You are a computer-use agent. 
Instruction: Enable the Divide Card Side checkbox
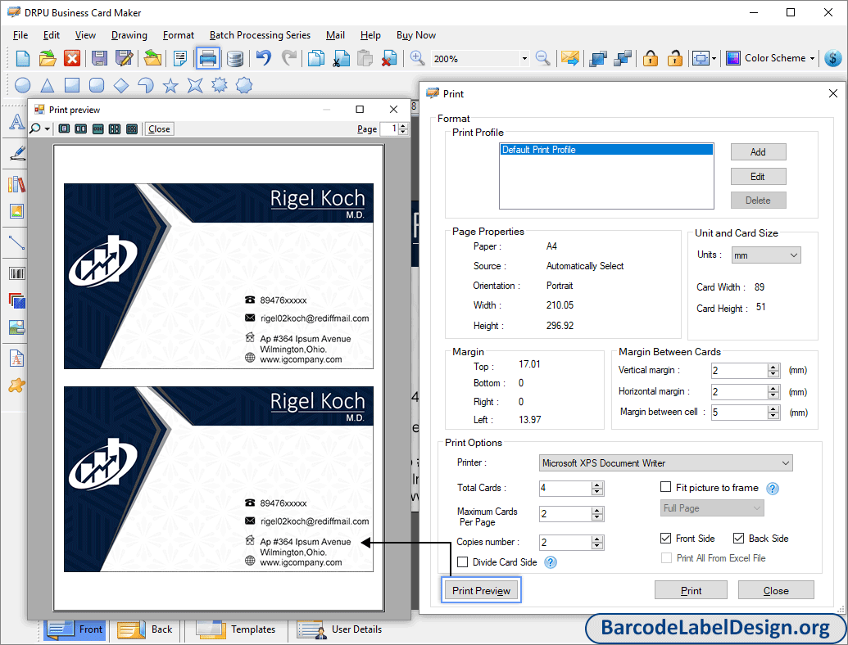click(x=462, y=562)
